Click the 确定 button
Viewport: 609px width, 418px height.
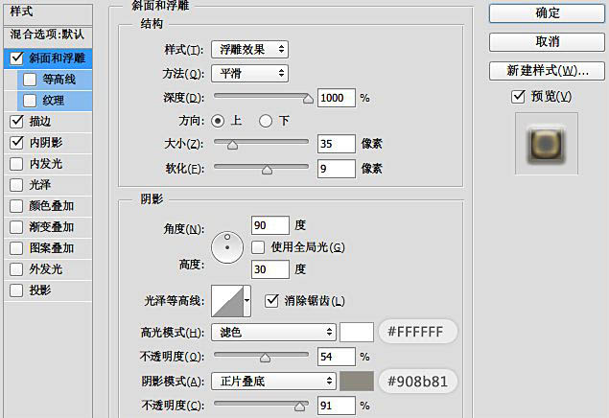point(547,13)
